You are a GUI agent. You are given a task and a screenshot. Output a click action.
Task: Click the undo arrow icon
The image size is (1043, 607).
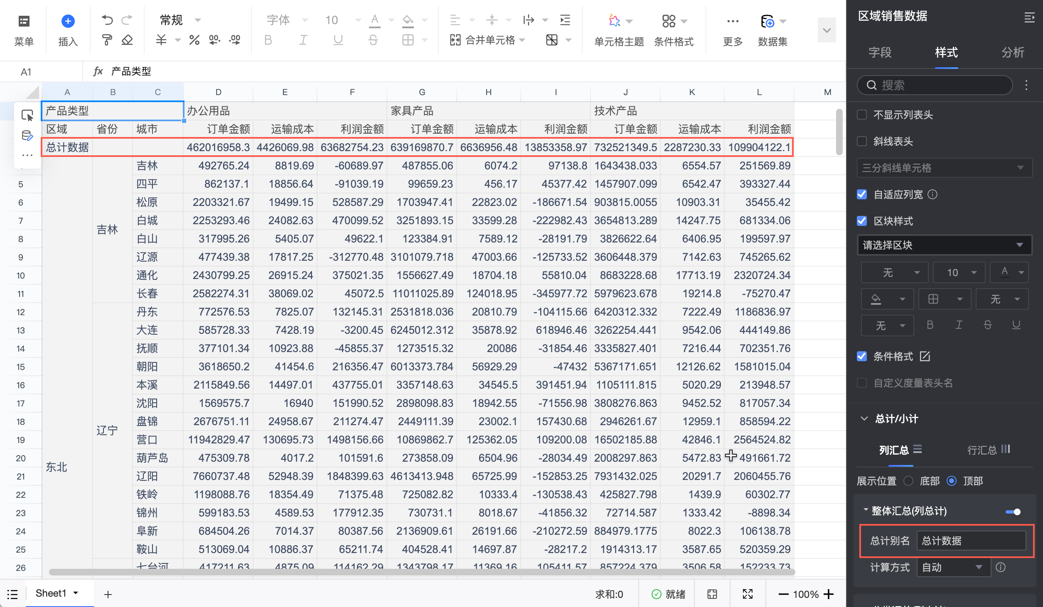click(107, 20)
